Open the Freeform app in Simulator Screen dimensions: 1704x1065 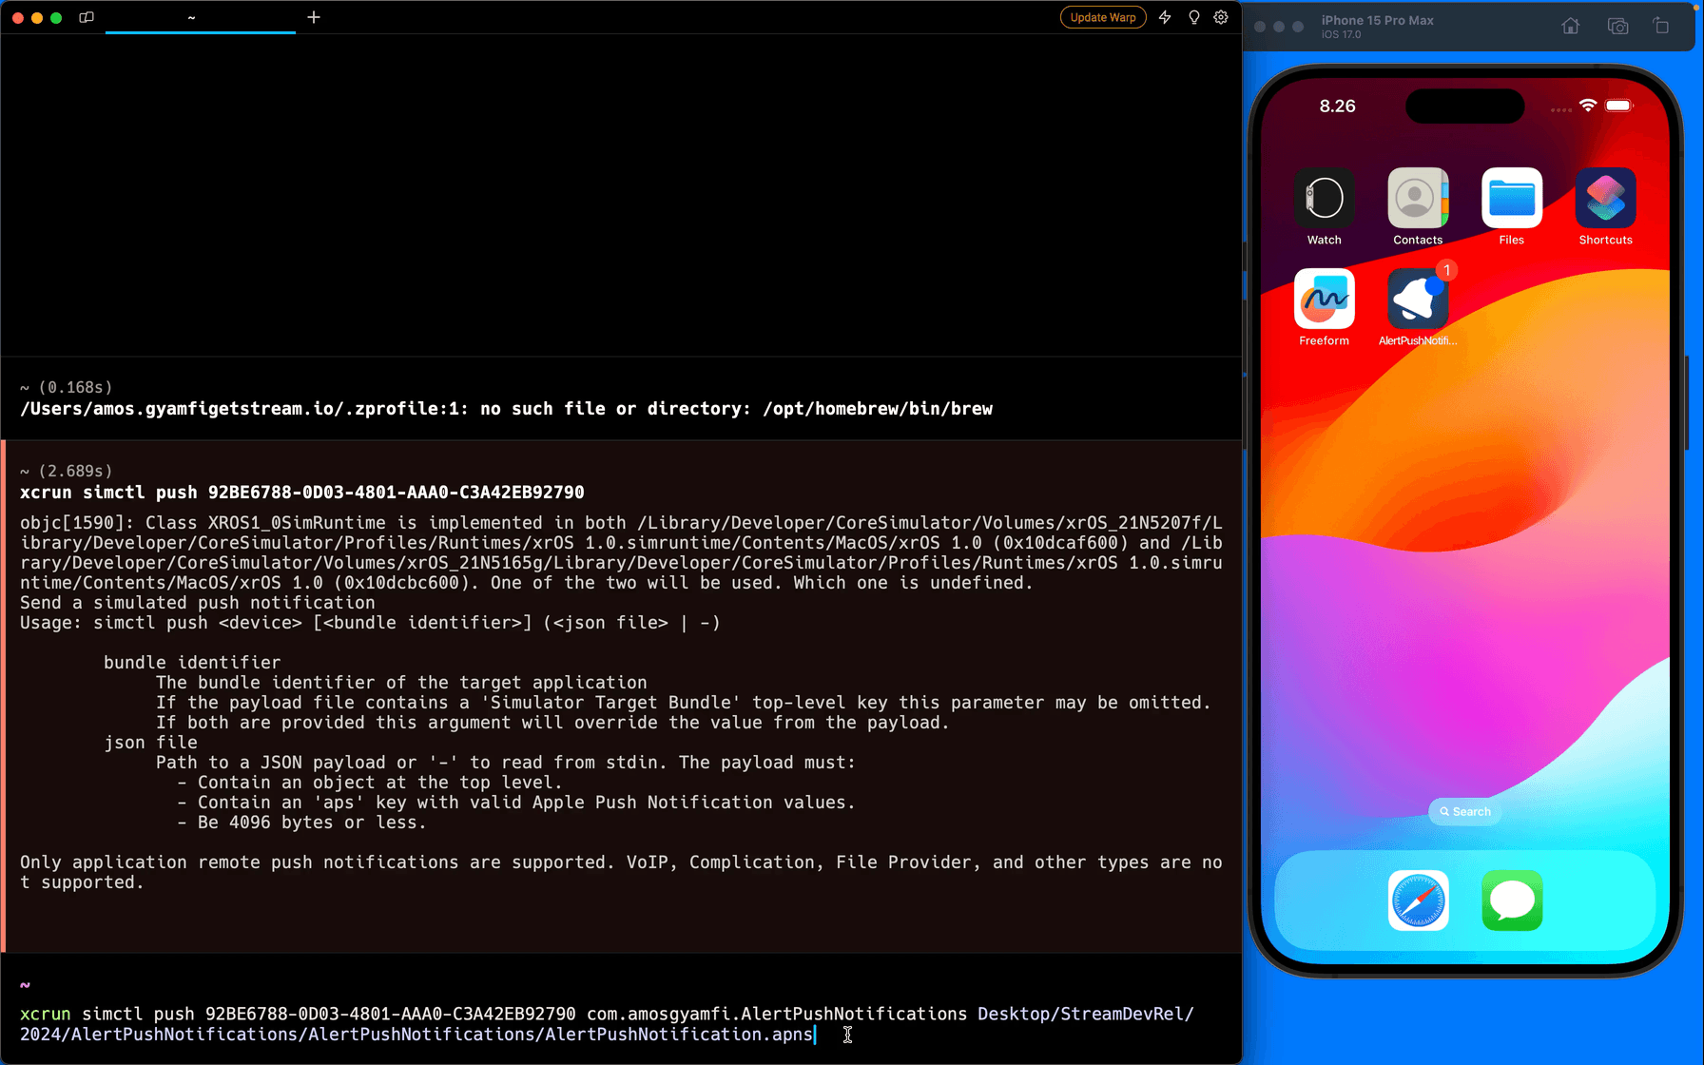pyautogui.click(x=1325, y=299)
